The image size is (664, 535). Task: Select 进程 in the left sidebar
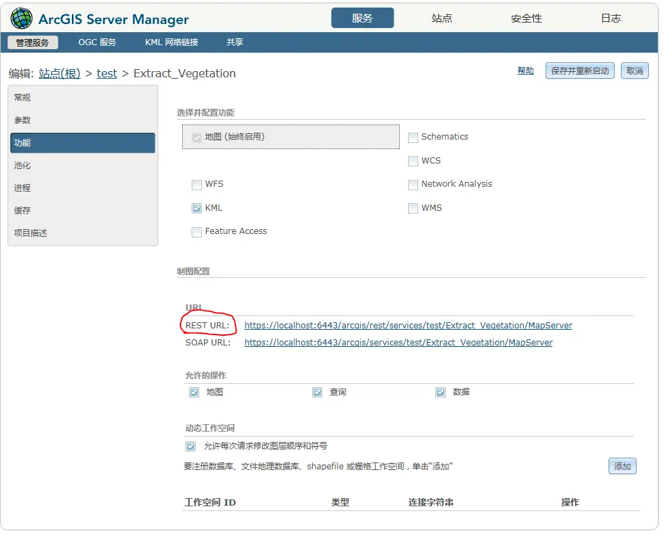83,188
